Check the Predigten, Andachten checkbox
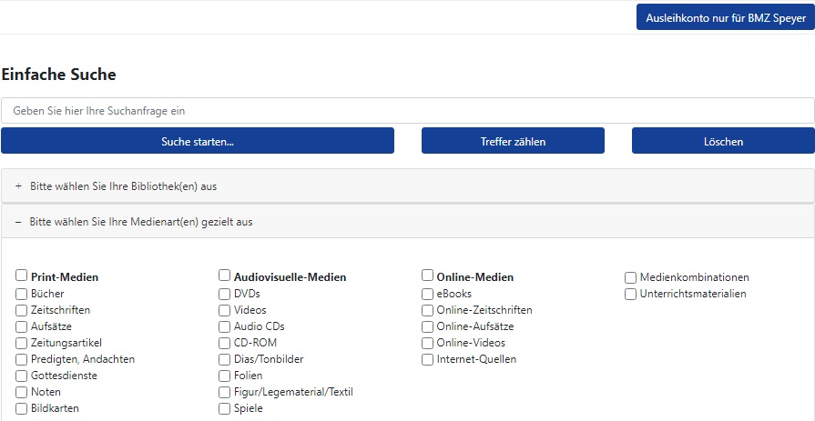 click(x=21, y=360)
